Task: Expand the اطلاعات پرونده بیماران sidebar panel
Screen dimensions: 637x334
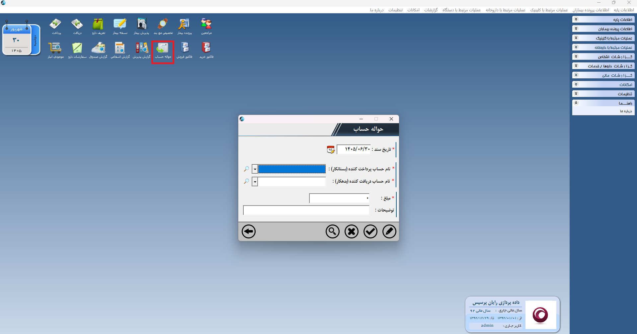Action: tap(603, 29)
